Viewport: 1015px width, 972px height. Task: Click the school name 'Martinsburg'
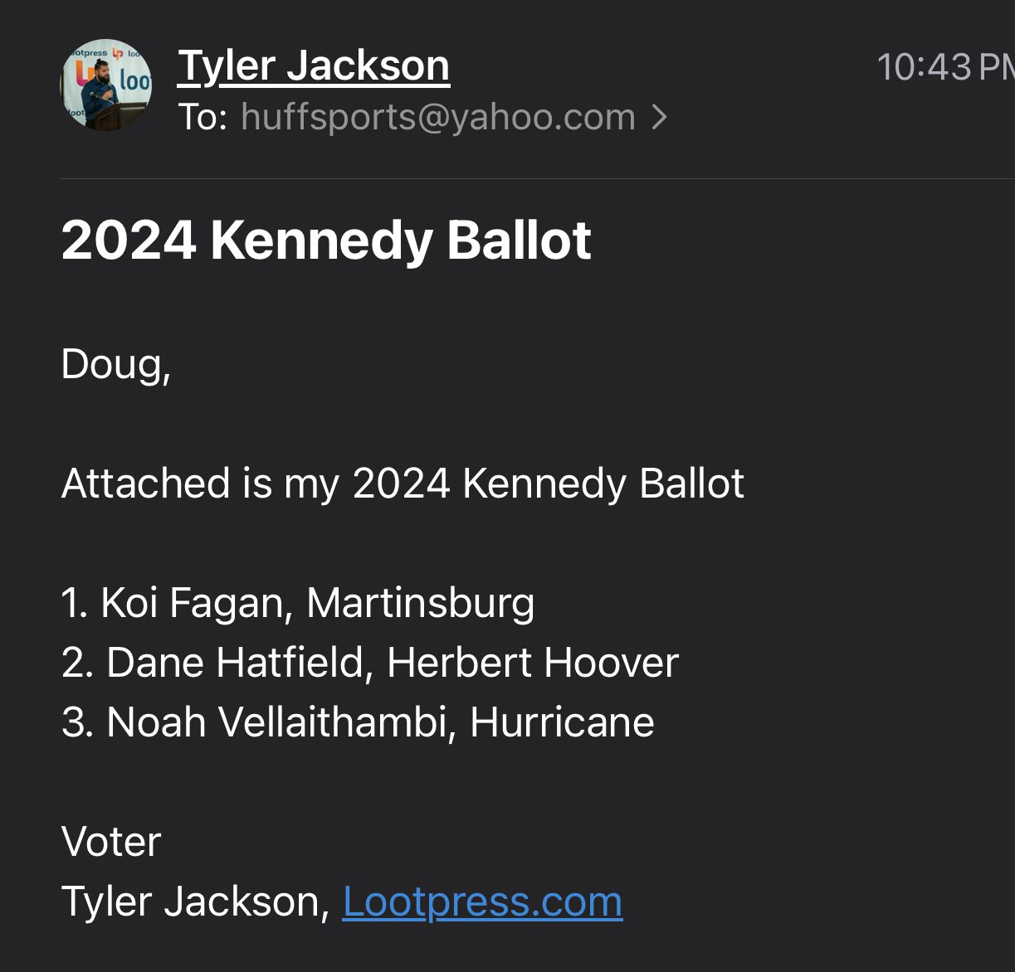(421, 603)
